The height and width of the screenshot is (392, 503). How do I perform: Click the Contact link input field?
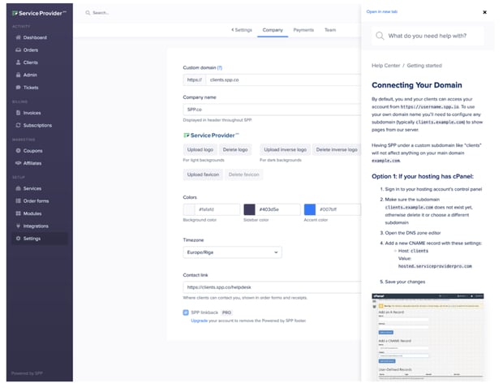(x=272, y=287)
